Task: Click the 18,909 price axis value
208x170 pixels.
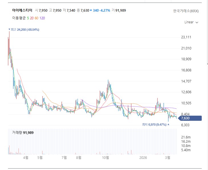Action: (x=186, y=59)
